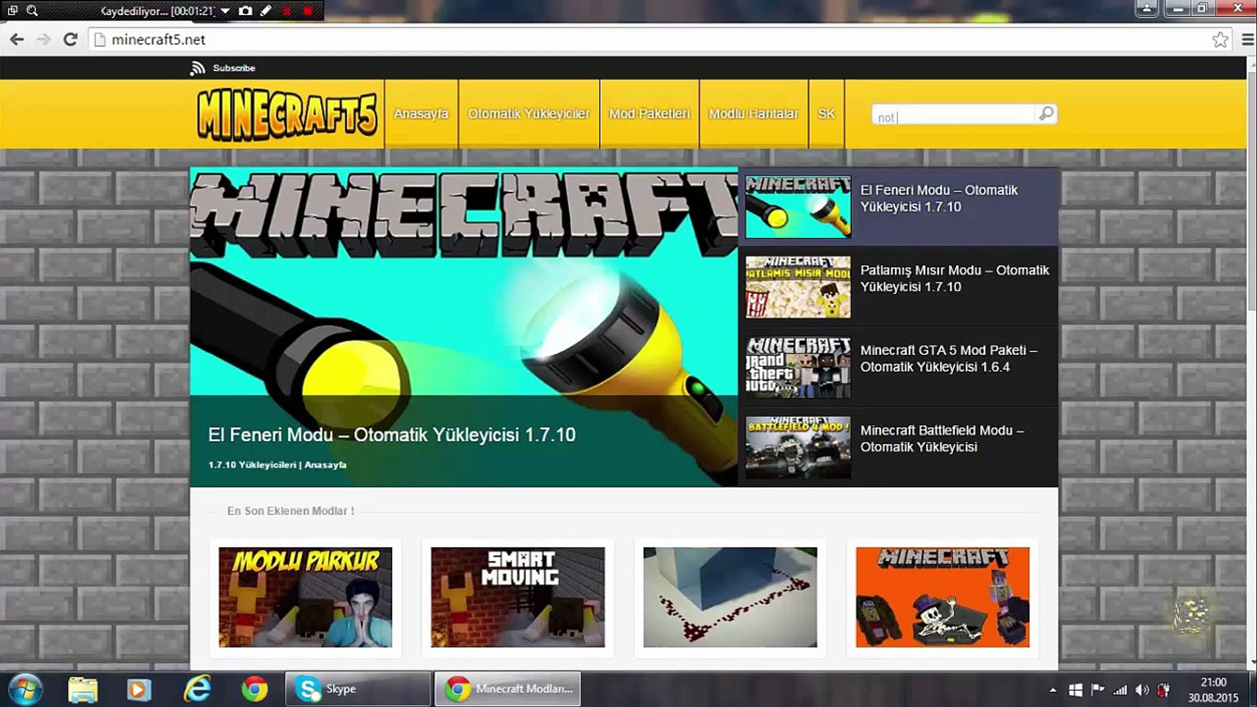Open the recorder options dropdown arrow
The width and height of the screenshot is (1257, 707).
coord(225,10)
